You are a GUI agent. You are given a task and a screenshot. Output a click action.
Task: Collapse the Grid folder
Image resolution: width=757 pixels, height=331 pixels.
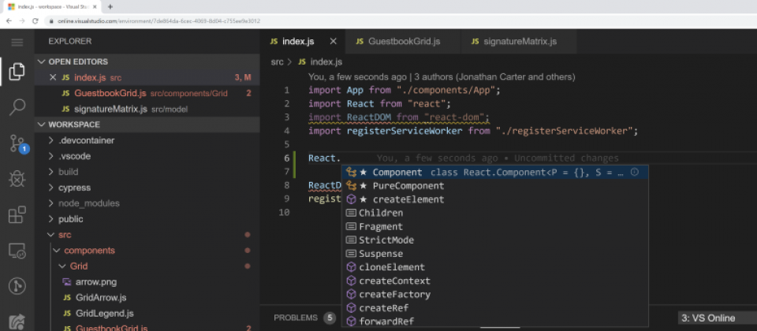click(147, 266)
